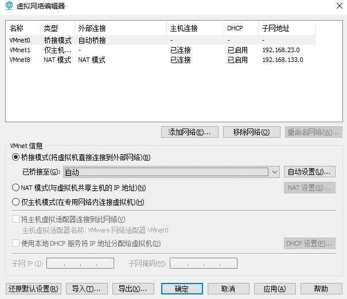Select the VMnet8 row

click(x=162, y=60)
